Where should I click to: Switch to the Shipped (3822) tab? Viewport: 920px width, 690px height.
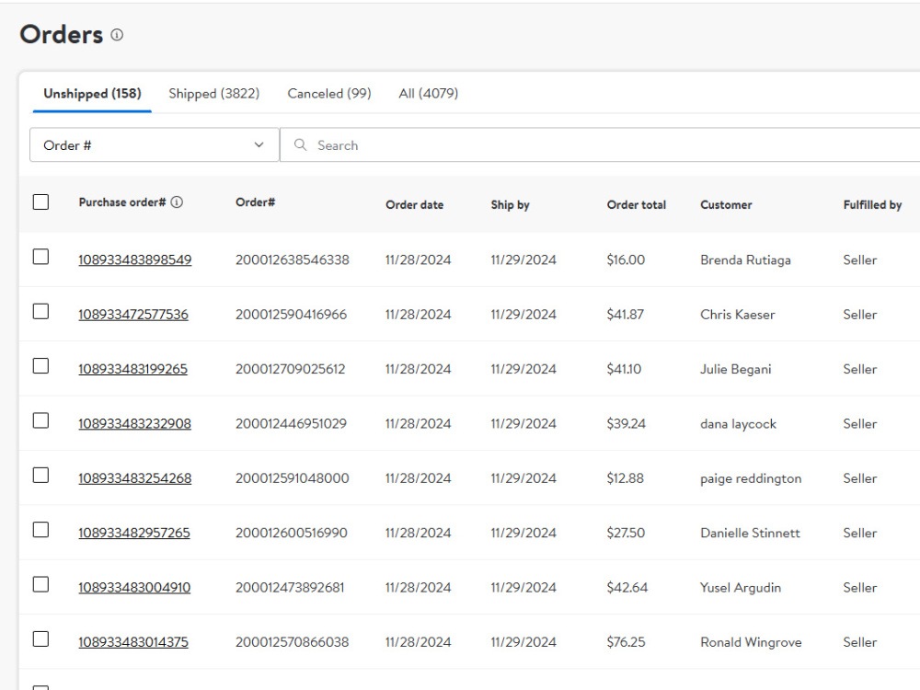coord(214,94)
